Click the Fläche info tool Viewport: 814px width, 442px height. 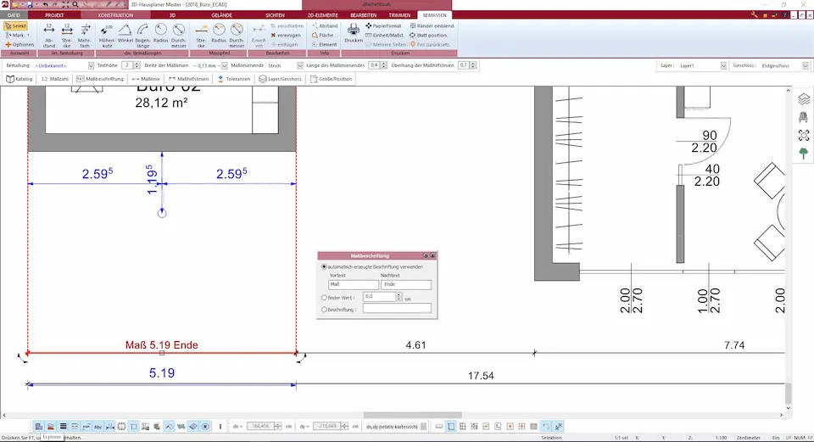tap(322, 36)
